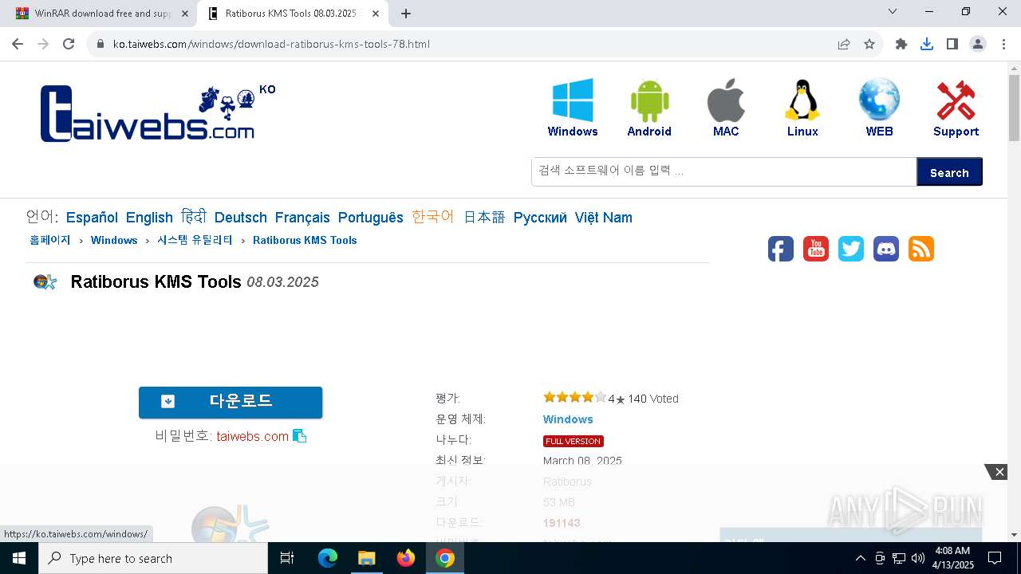Viewport: 1021px width, 574px height.
Task: Go back with browser back arrow
Action: (18, 44)
